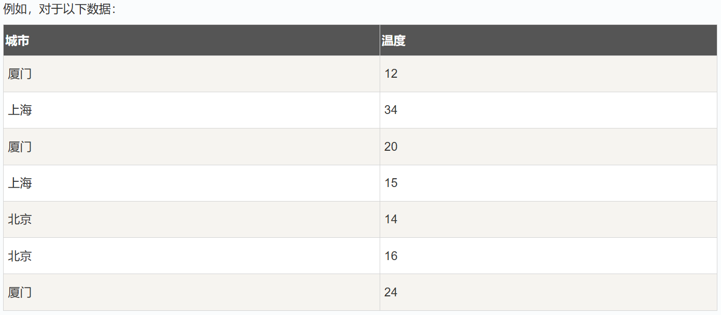Viewport: 721px width, 315px height.
Task: Select the 上海 cell beside temperature 34
Action: coord(192,110)
